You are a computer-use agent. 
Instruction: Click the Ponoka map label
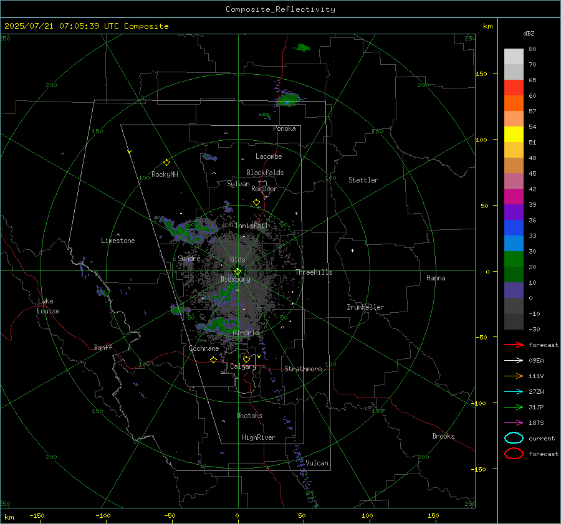pos(284,128)
